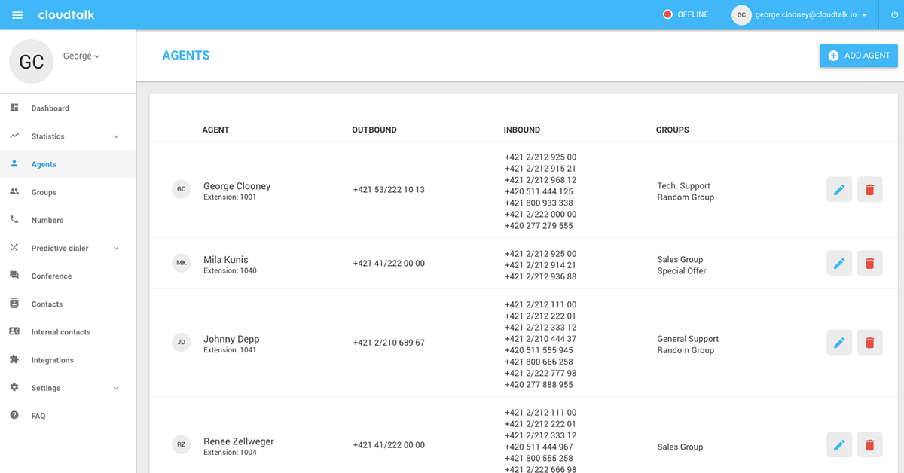
Task: Toggle the OFFLINE status indicator
Action: coord(685,14)
